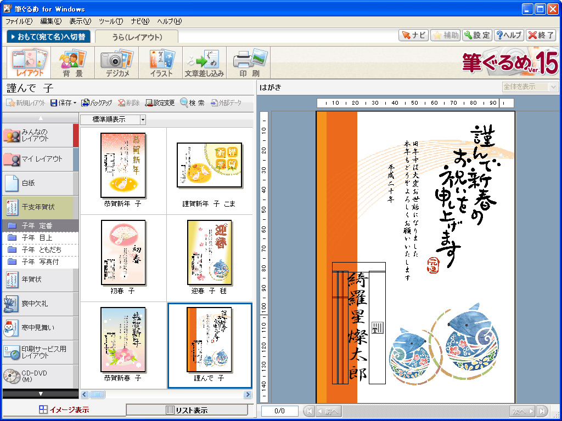562x421 pixels.
Task: Switch to リスト表示 view
Action: point(187,410)
